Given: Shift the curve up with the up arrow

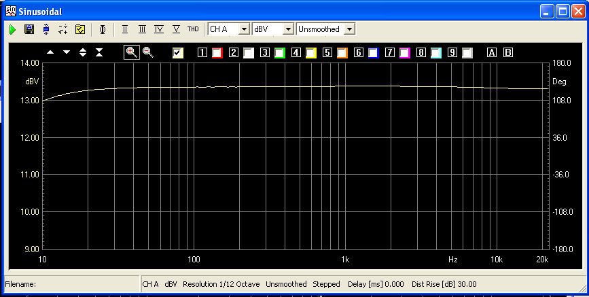Looking at the screenshot, I should pyautogui.click(x=50, y=52).
